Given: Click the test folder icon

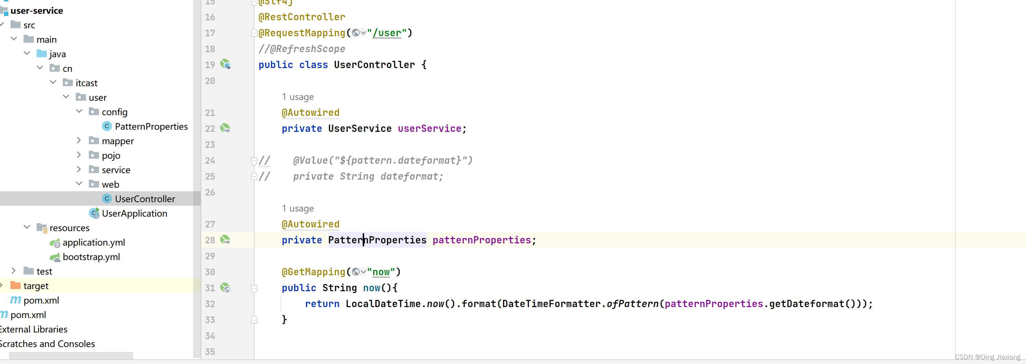Looking at the screenshot, I should click(x=29, y=271).
